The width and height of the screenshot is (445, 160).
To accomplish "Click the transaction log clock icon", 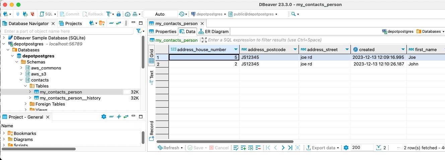I will point(181,14).
